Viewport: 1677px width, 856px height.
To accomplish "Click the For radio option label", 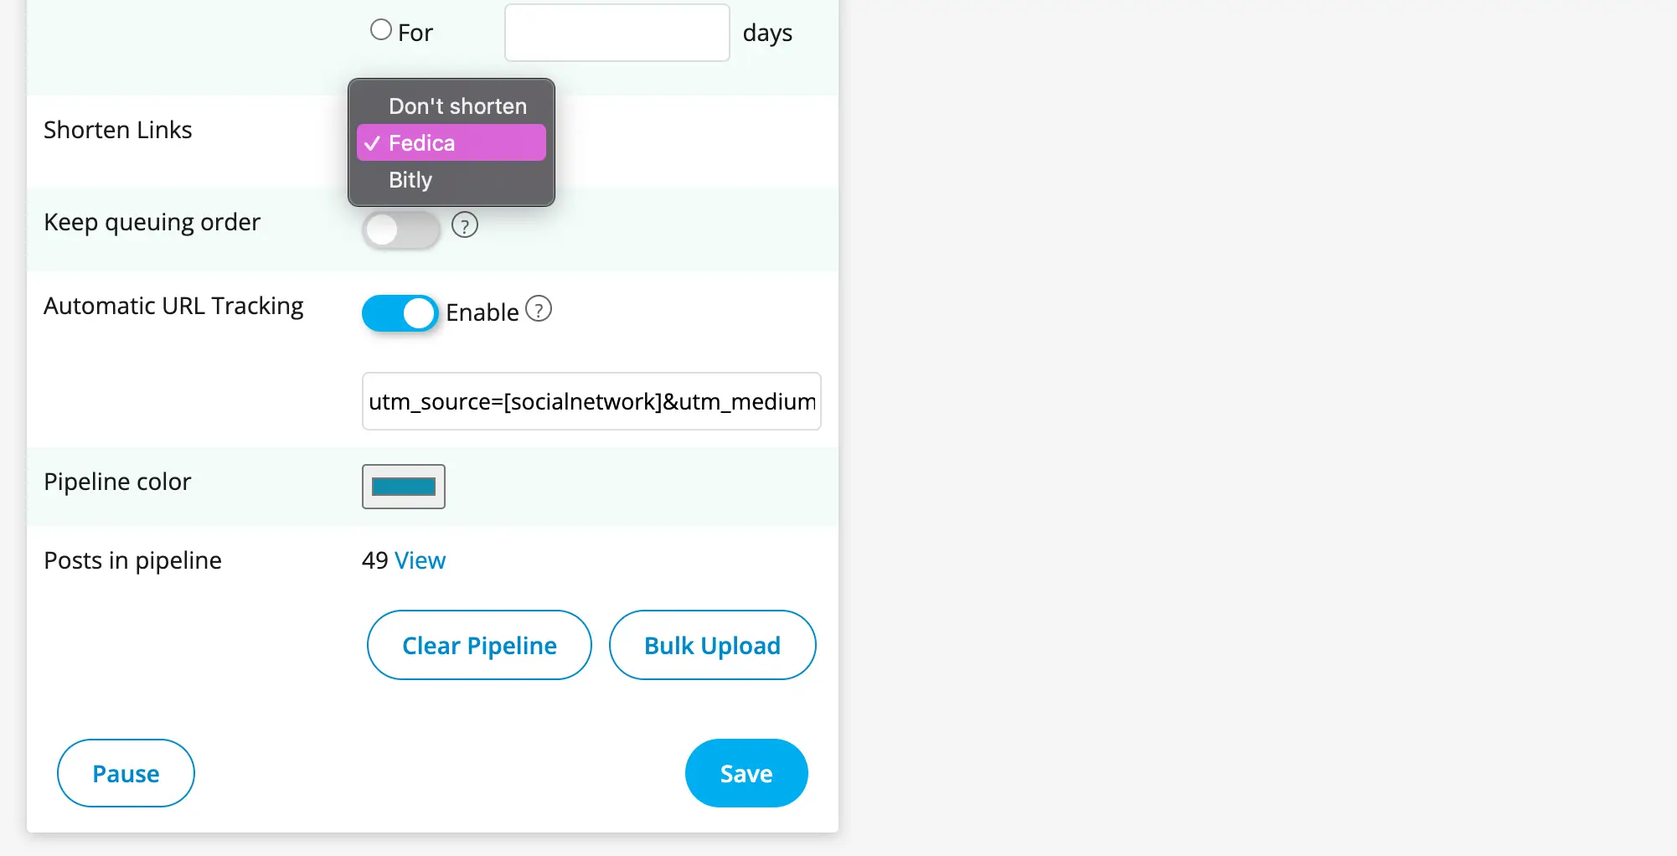I will point(415,33).
